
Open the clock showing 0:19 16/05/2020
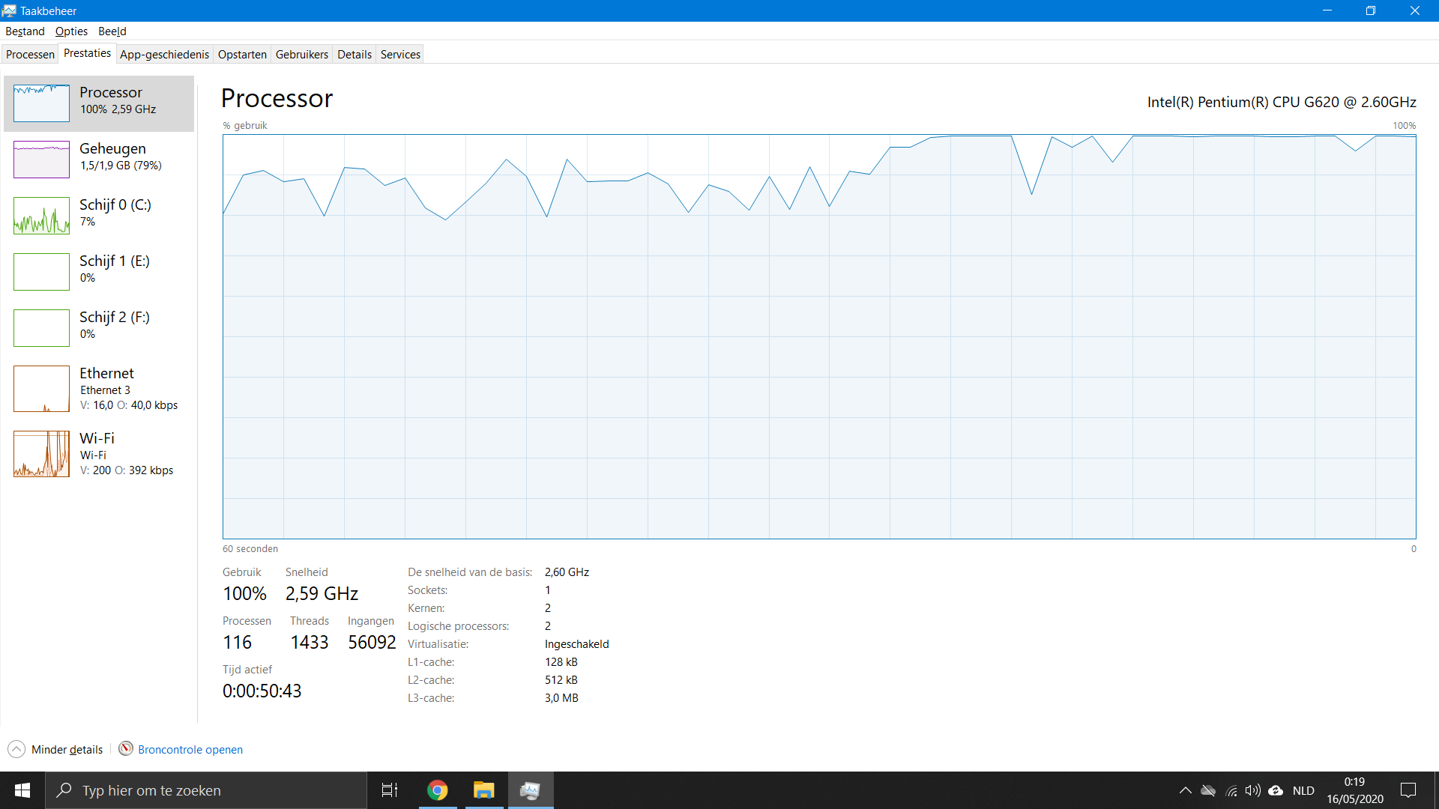tap(1355, 790)
